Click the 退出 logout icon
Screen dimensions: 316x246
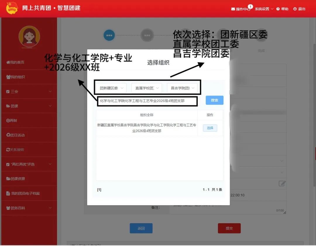coord(295,9)
